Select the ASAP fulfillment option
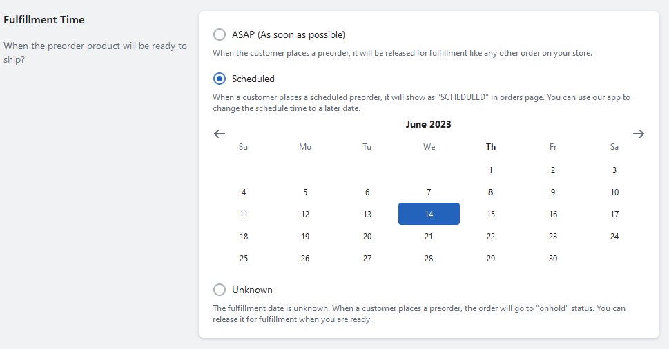Viewport: 669px width, 349px height. [x=220, y=34]
